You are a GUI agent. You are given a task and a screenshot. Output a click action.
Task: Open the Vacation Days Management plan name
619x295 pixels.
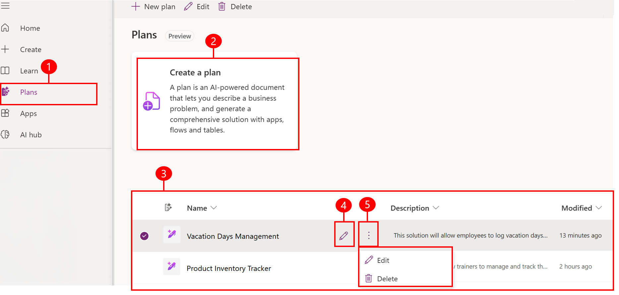pyautogui.click(x=233, y=236)
